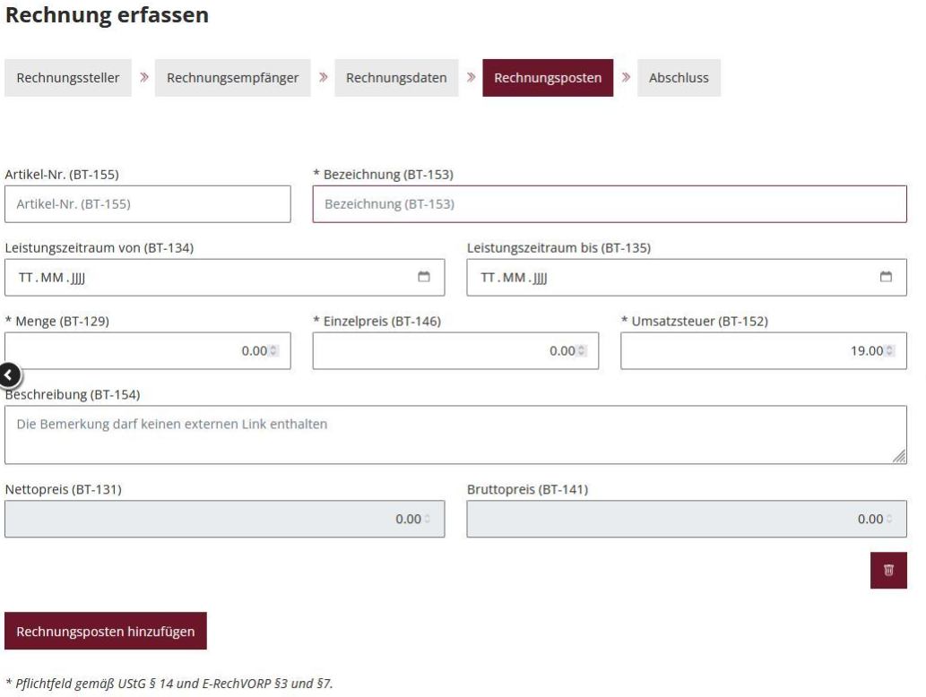Jump to the Abschluss step
Image resolution: width=926 pixels, height=697 pixels.
point(678,78)
